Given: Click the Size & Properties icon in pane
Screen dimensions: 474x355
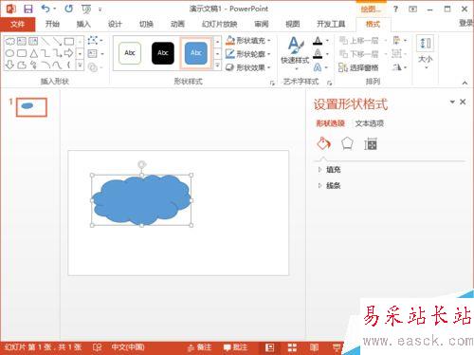Looking at the screenshot, I should click(371, 144).
